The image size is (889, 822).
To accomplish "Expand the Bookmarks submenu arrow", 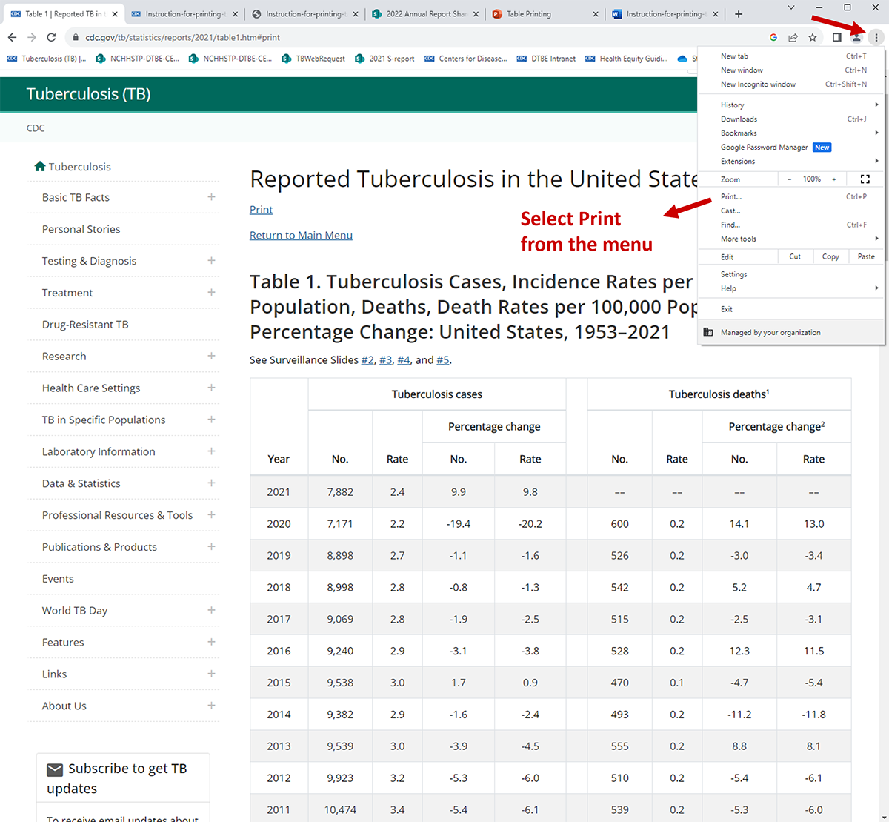I will (877, 133).
